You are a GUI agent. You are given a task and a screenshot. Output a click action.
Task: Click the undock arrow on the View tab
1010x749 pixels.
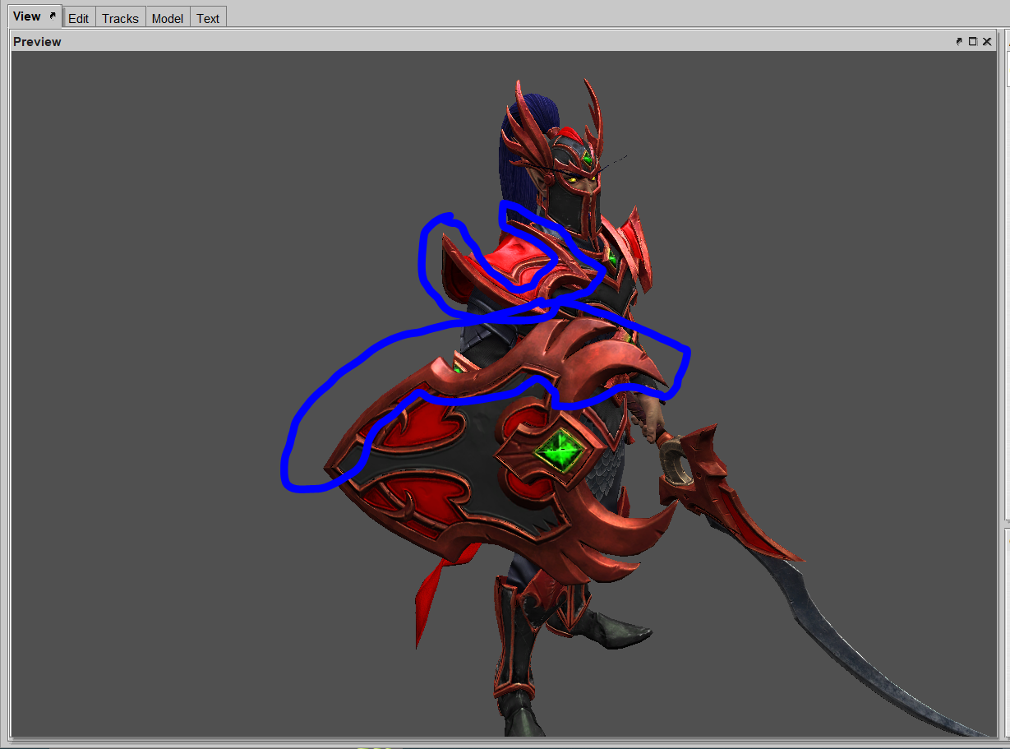click(53, 16)
